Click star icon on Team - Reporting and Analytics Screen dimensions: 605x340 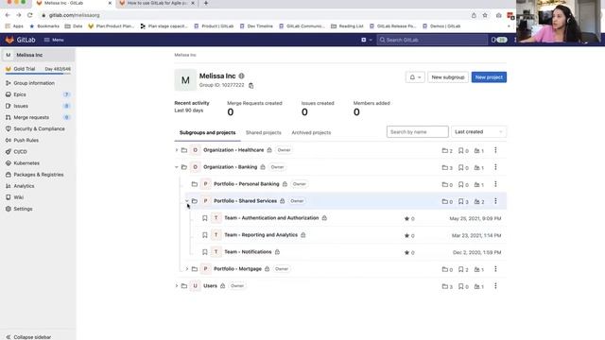406,235
